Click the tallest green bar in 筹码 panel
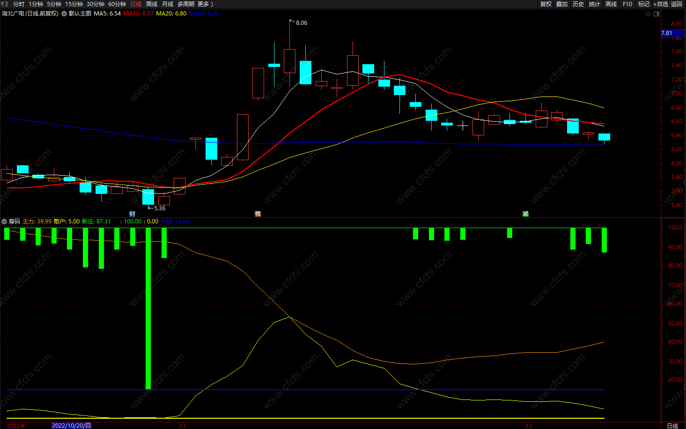 [148, 309]
